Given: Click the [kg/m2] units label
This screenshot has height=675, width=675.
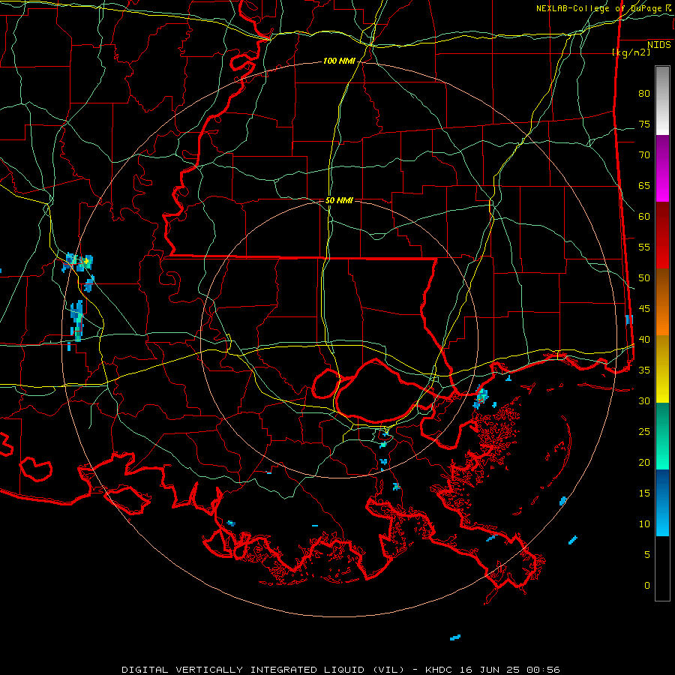Looking at the screenshot, I should (x=631, y=52).
